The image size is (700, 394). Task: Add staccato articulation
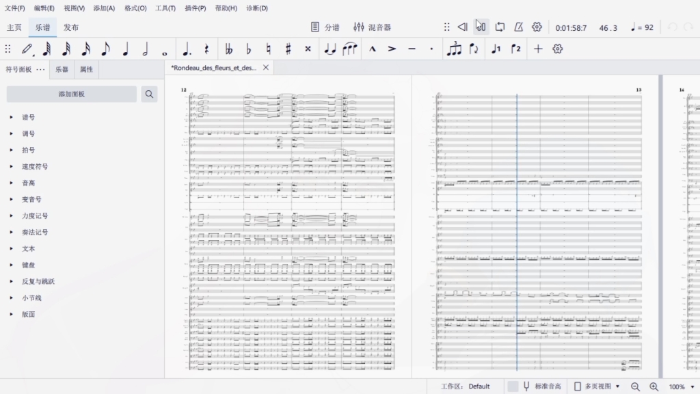431,49
